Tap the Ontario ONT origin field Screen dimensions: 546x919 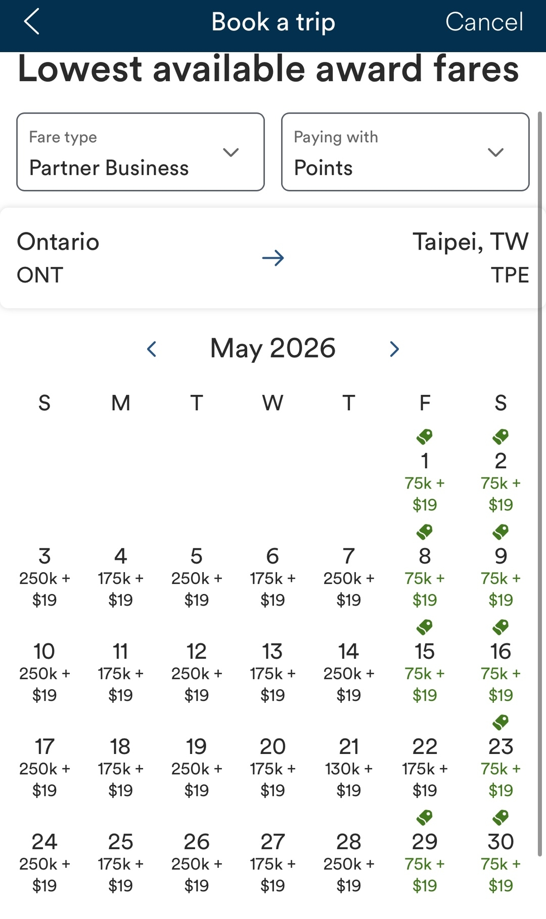pos(59,258)
